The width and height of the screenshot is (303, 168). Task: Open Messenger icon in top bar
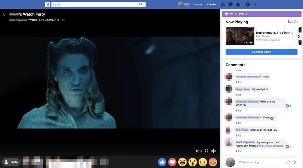pyautogui.click(x=230, y=4)
